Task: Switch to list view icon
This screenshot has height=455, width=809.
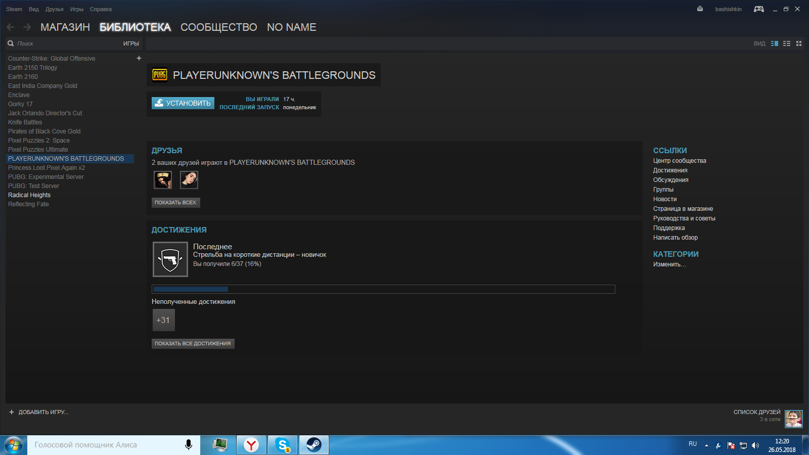Action: (787, 43)
